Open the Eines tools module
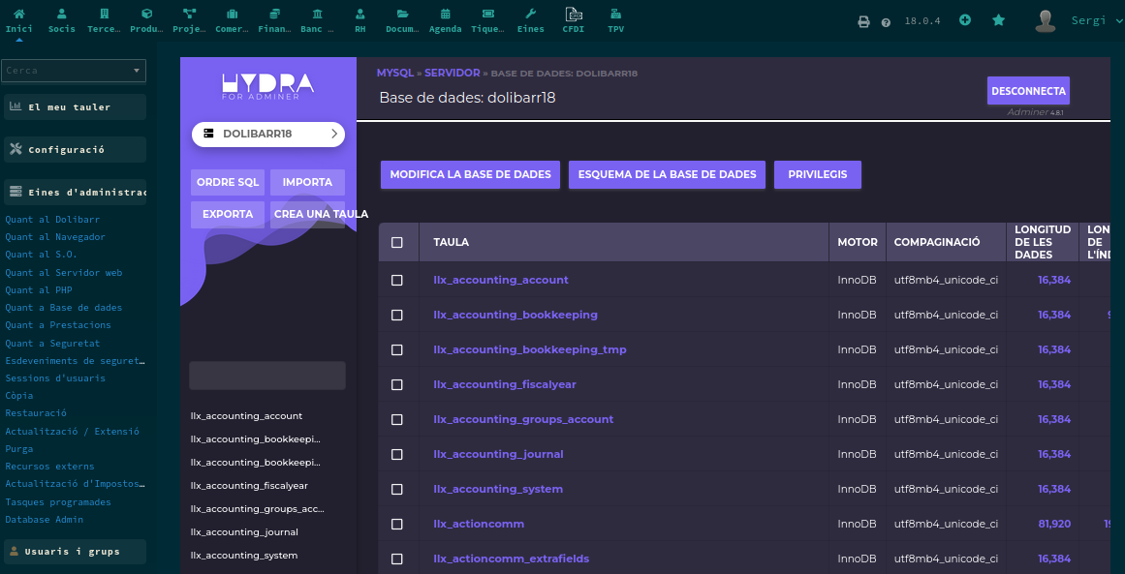Screen dimensions: 1125x574 pyautogui.click(x=530, y=20)
